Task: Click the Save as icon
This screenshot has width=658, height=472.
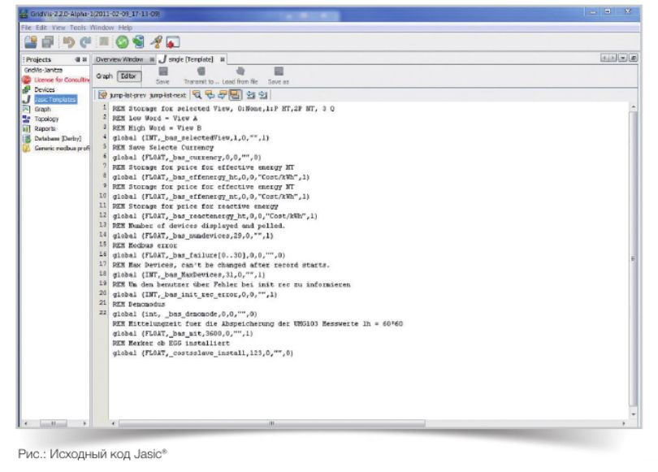Action: click(278, 72)
